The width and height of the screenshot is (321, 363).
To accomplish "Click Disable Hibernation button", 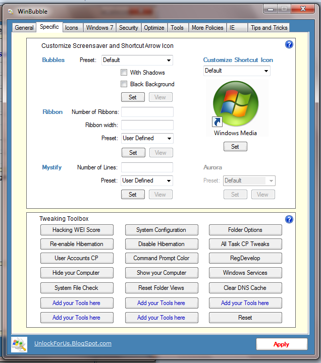I will click(162, 244).
